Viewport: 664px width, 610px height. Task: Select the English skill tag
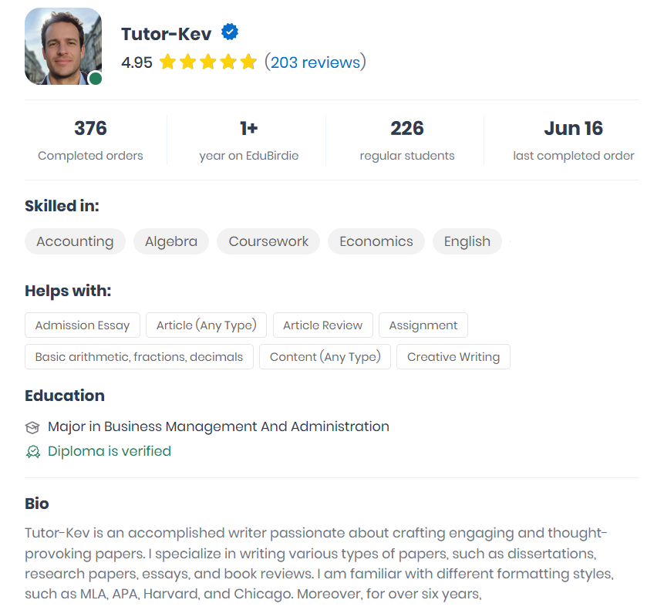[x=467, y=241]
